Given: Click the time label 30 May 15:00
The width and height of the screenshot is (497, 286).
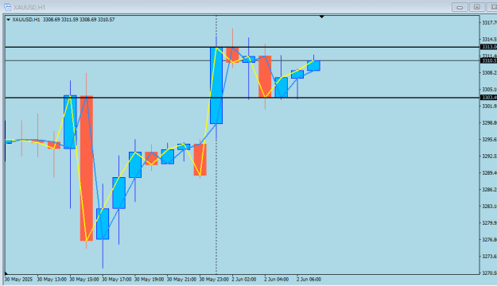Looking at the screenshot, I should pyautogui.click(x=84, y=280).
